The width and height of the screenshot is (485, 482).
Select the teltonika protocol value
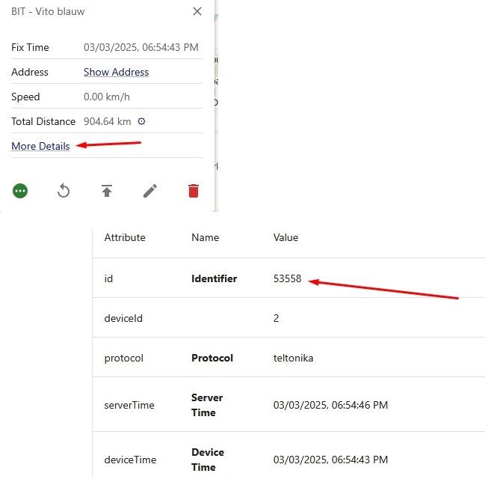pyautogui.click(x=293, y=358)
